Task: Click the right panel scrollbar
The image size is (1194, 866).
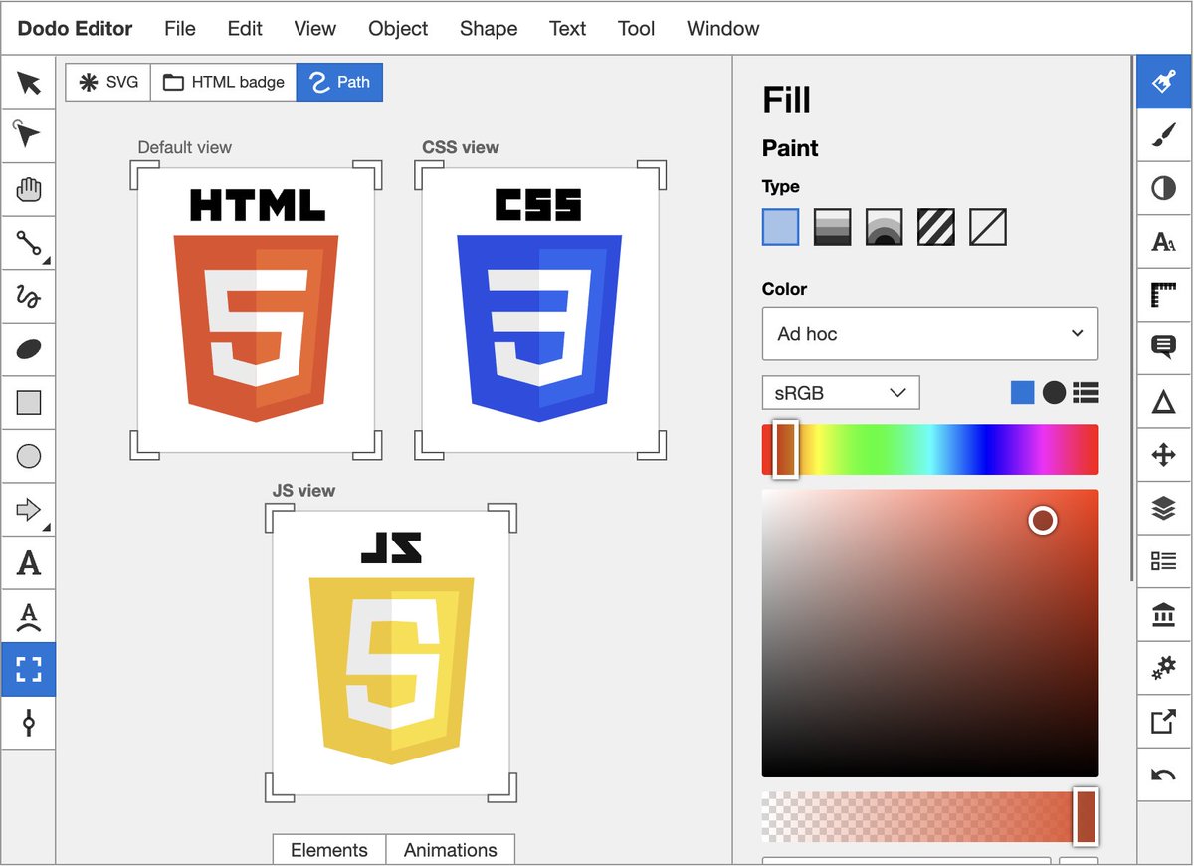Action: 1131,319
